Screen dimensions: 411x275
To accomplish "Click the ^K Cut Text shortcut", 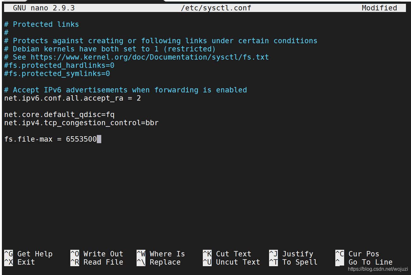I will (227, 254).
